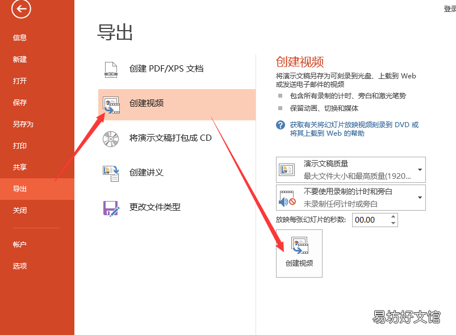Click the Change File Type floppy icon
Viewport: 456px width, 335px height.
click(111, 208)
